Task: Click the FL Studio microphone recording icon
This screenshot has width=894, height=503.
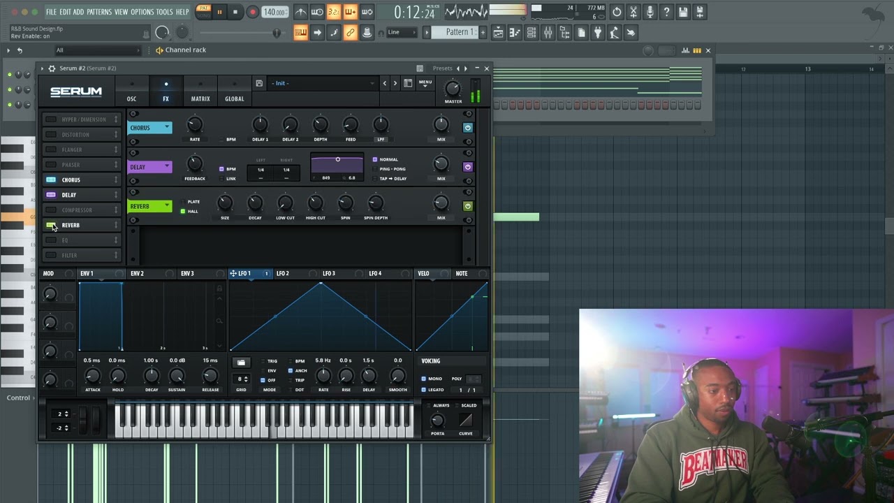Action: tap(650, 12)
